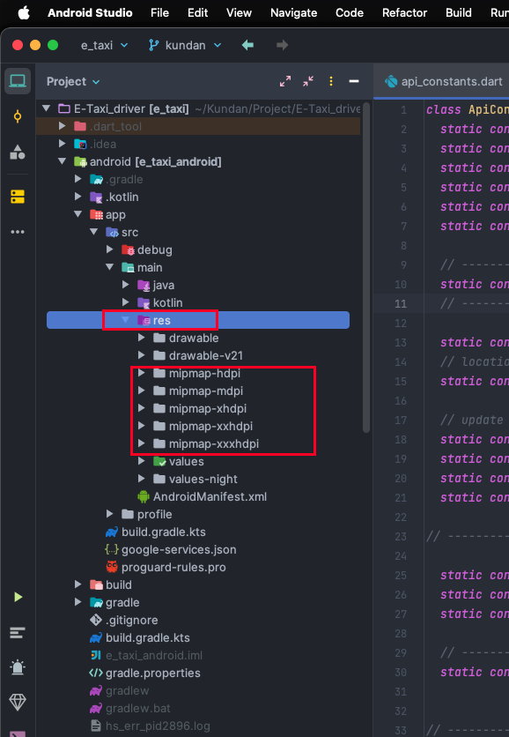The image size is (509, 737).
Task: Open the e_taxi project dropdown
Action: [x=104, y=45]
